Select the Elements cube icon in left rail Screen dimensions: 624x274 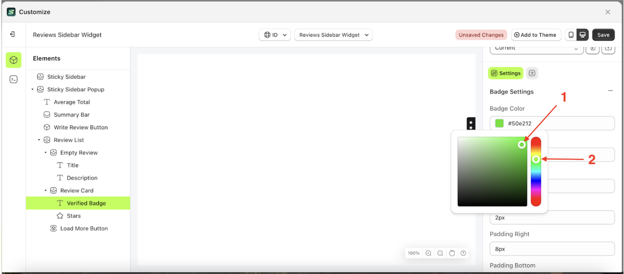13,60
